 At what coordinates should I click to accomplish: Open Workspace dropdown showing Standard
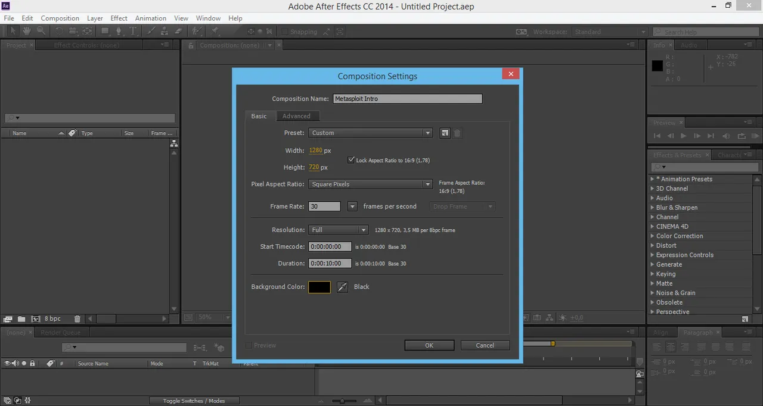610,32
